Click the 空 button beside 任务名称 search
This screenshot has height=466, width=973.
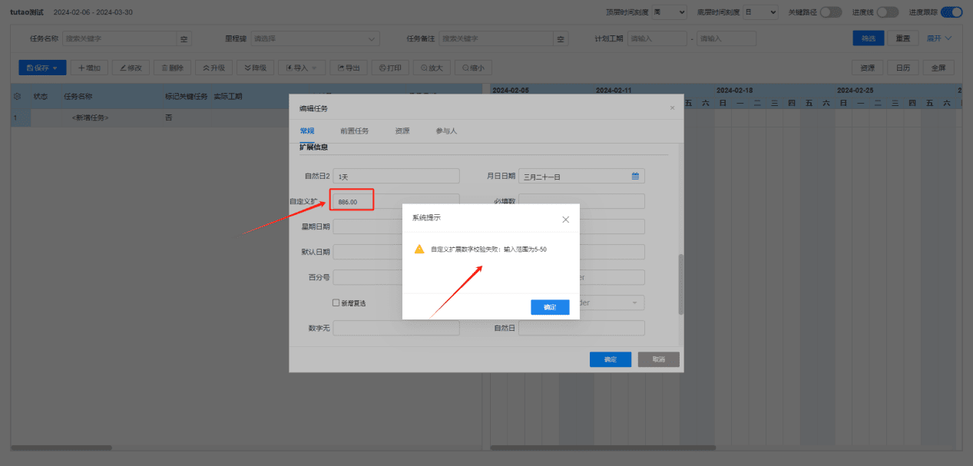click(184, 38)
